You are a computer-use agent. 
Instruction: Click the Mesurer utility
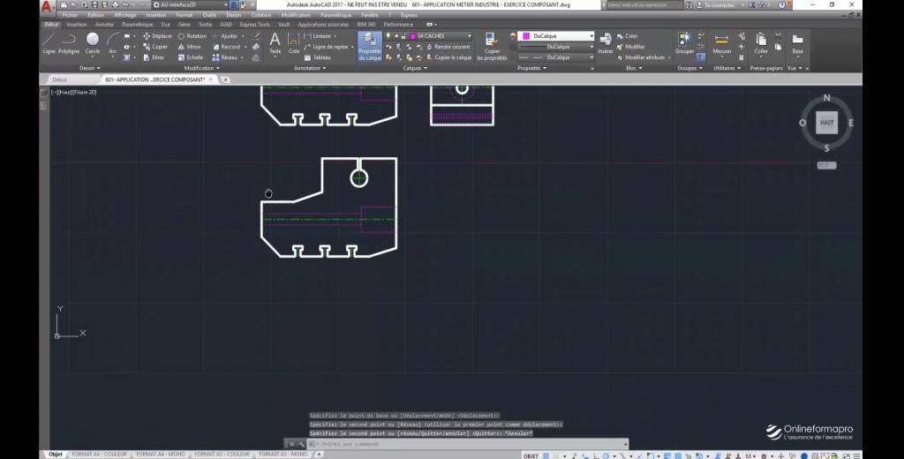click(721, 43)
